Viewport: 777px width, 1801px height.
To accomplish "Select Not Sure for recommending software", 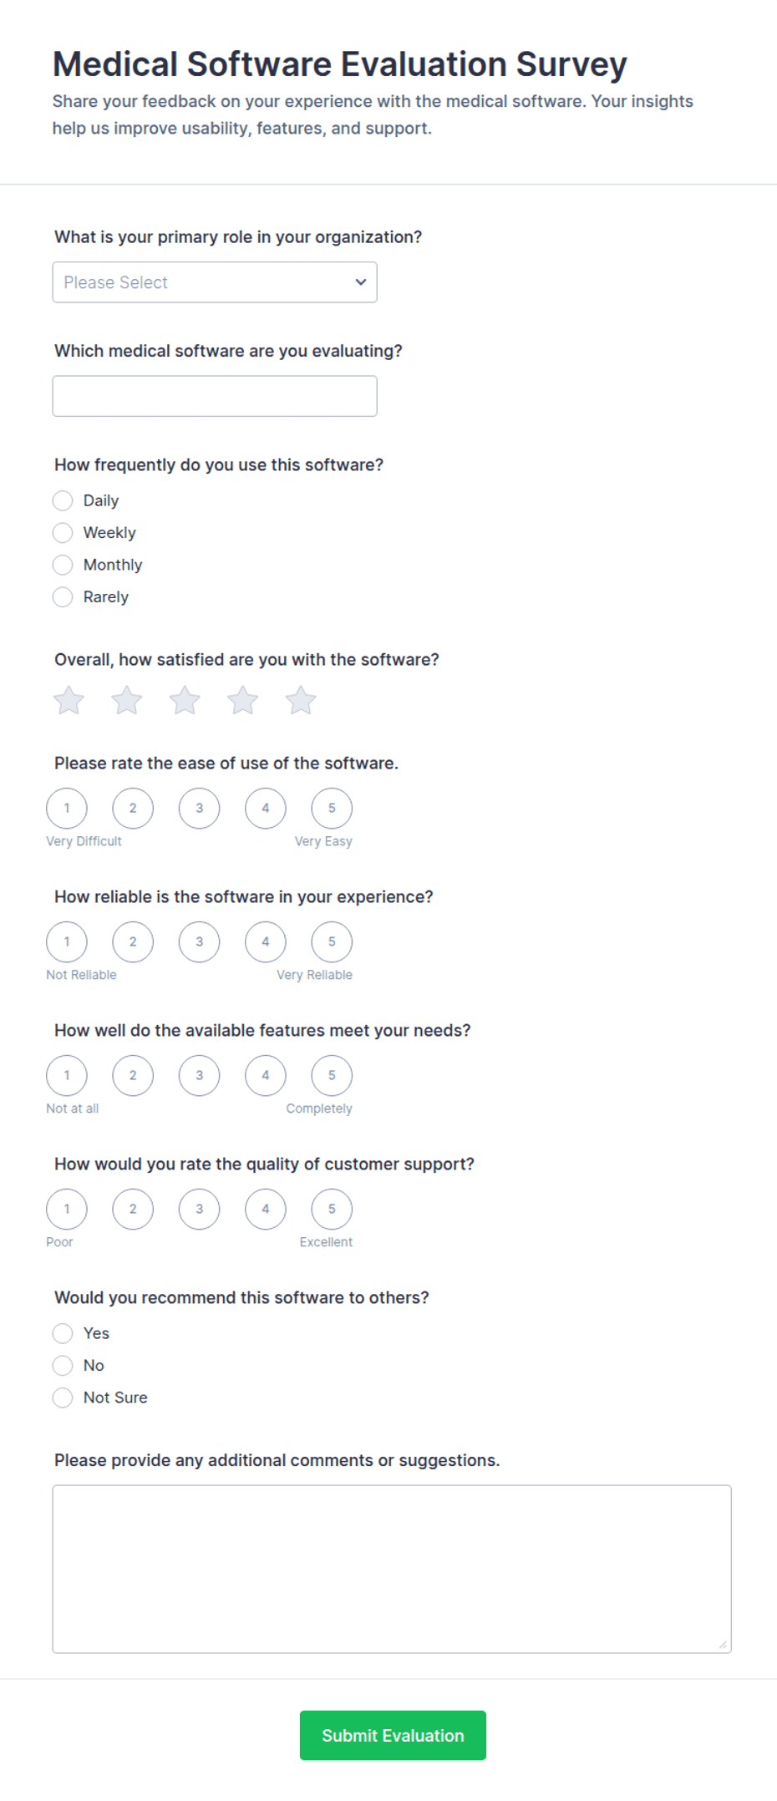I will point(63,1398).
